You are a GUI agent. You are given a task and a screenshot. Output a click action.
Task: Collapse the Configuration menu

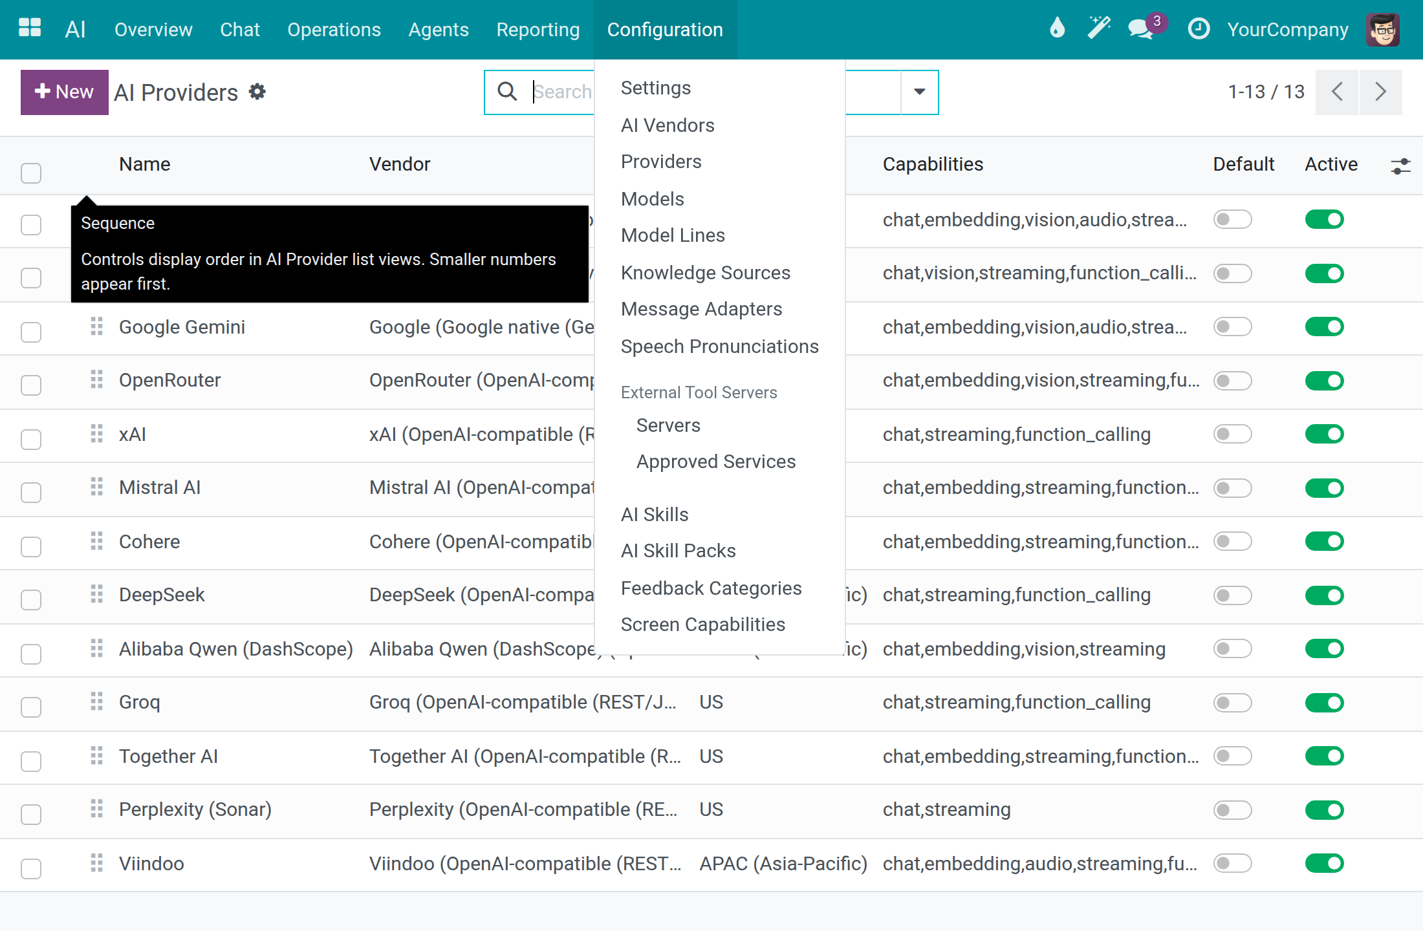(665, 29)
